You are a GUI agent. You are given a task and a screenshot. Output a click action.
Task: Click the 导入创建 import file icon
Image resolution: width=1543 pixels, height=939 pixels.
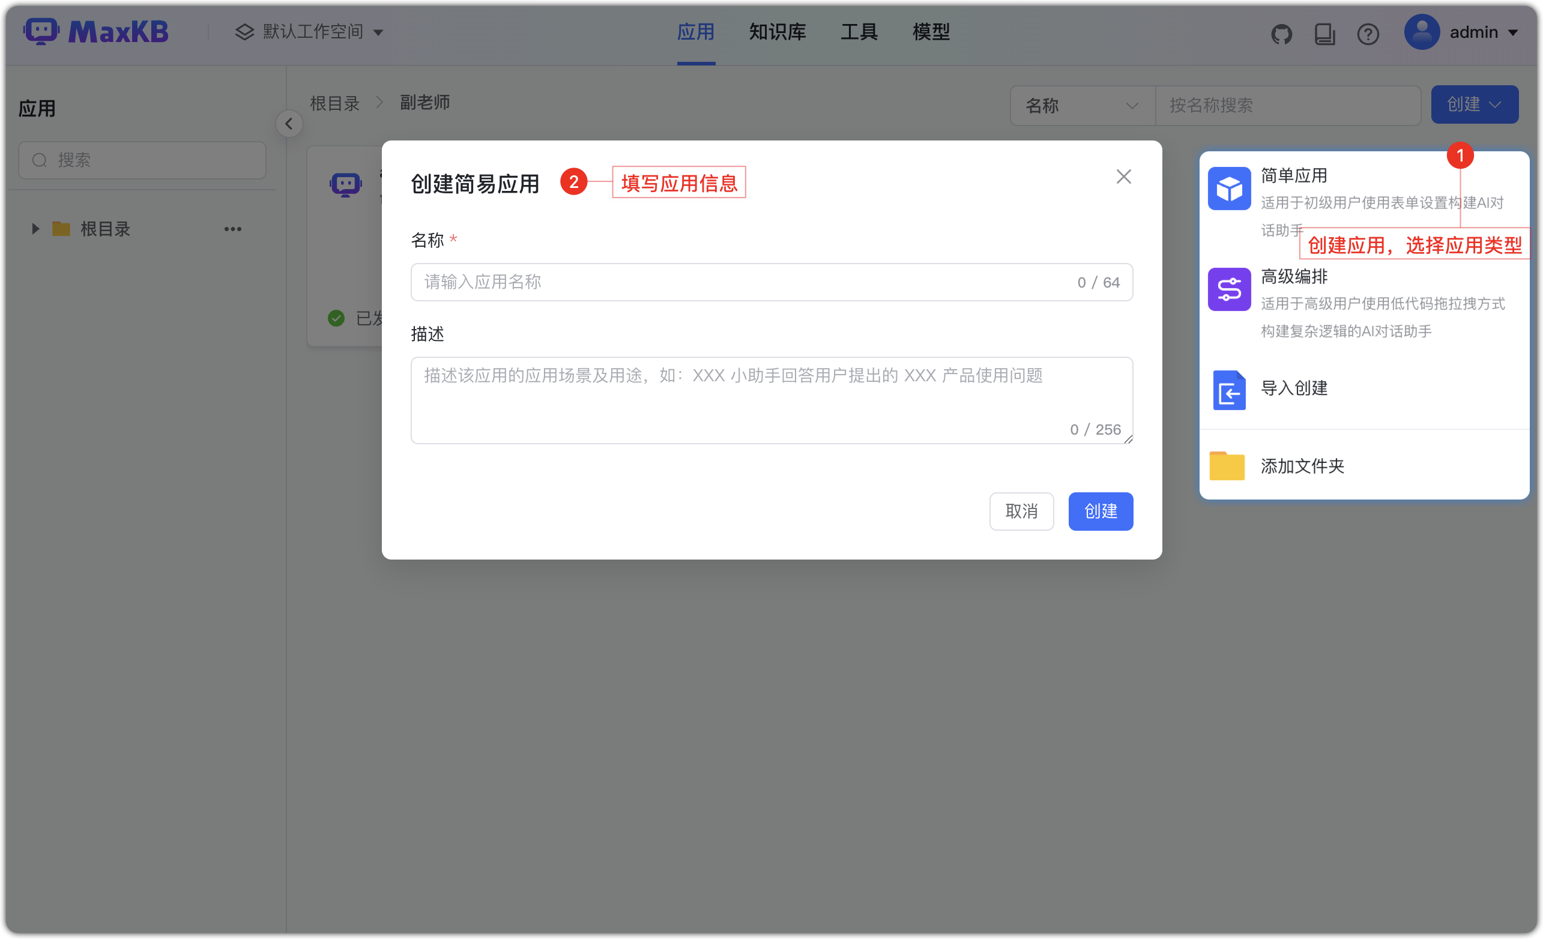pos(1228,390)
